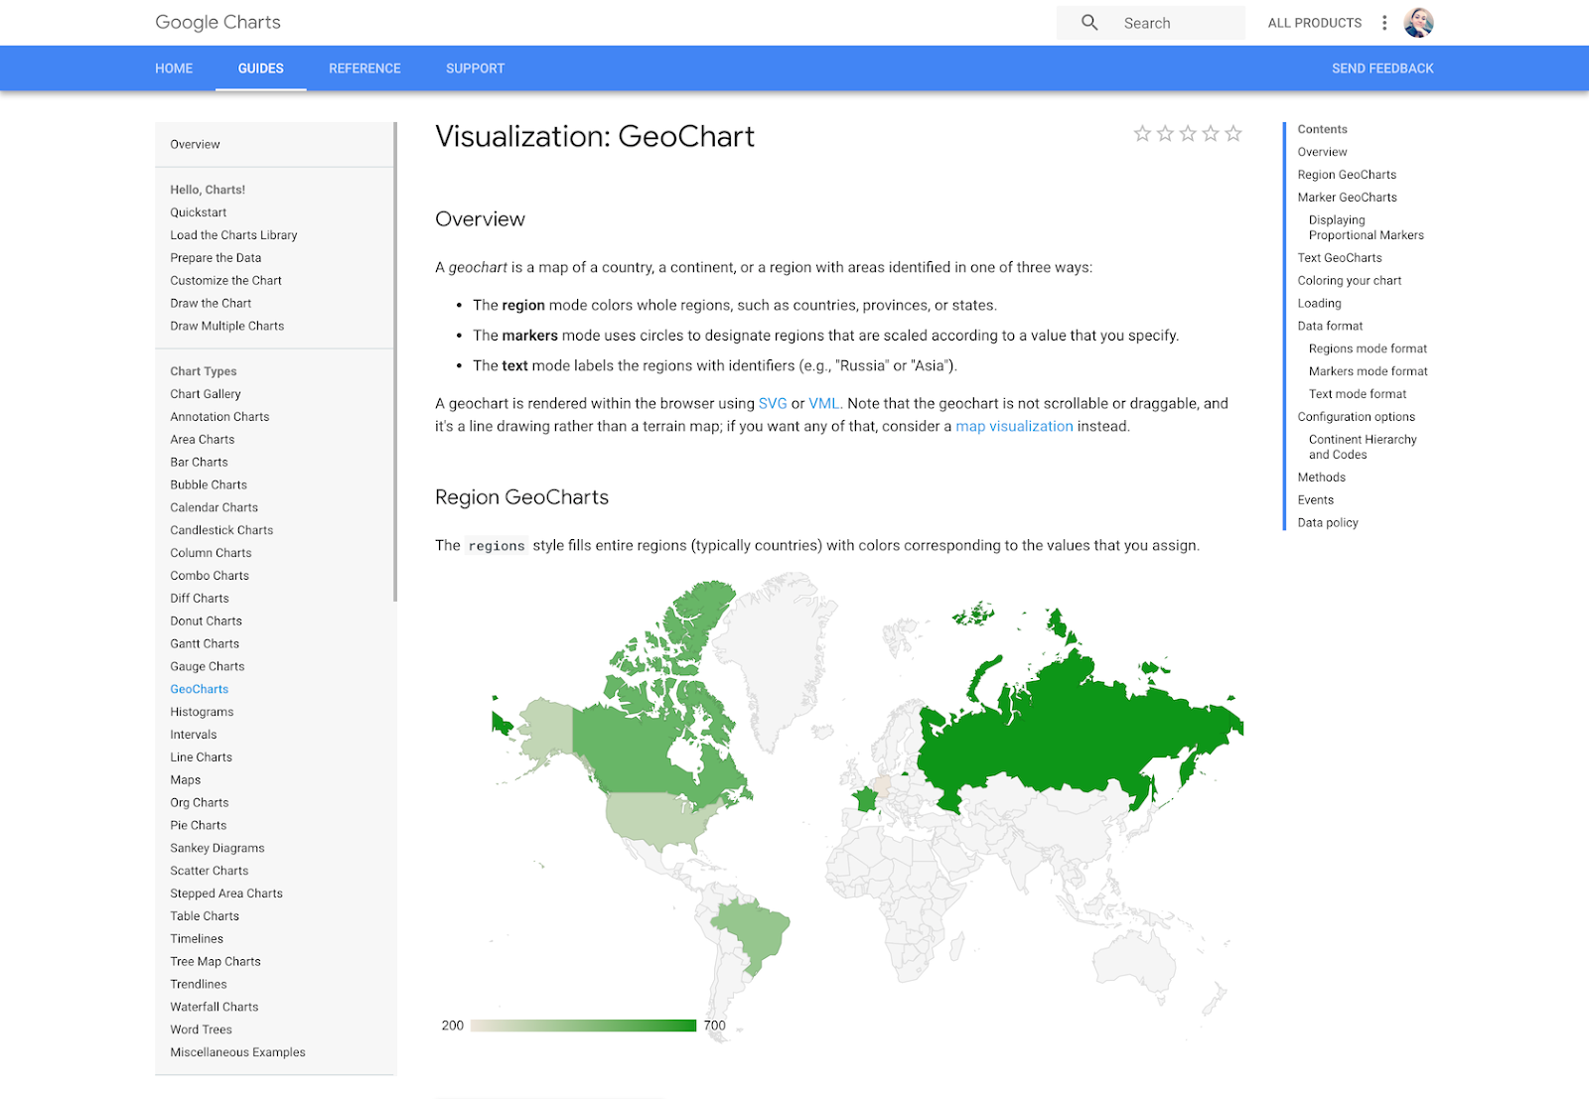Open Overview in left sidebar
This screenshot has width=1589, height=1099.
point(195,144)
